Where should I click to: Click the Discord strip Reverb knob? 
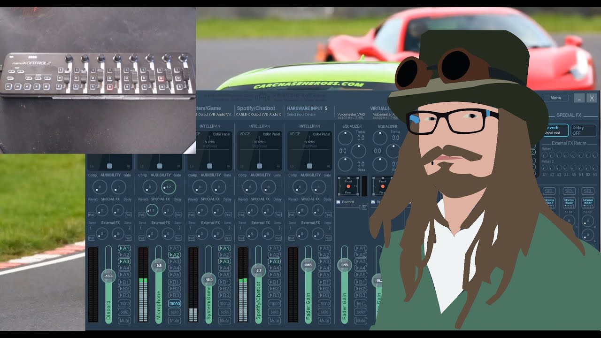click(101, 210)
